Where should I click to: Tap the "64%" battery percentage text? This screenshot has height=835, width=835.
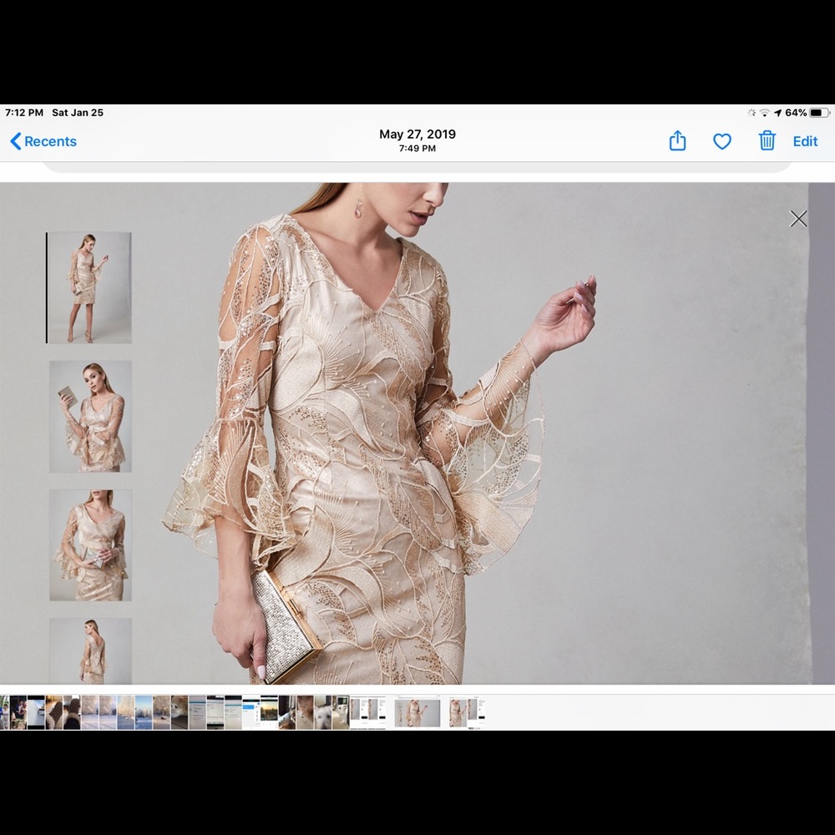[x=796, y=113]
